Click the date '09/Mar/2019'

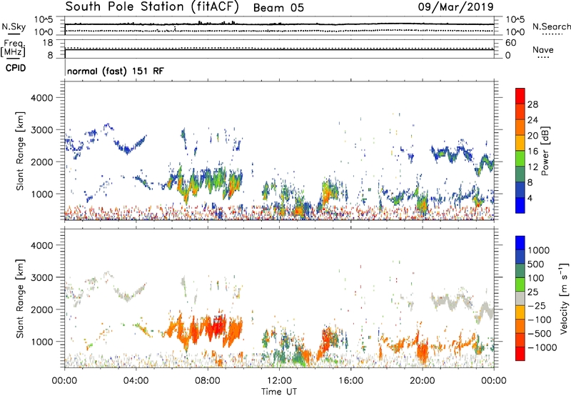(x=455, y=6)
